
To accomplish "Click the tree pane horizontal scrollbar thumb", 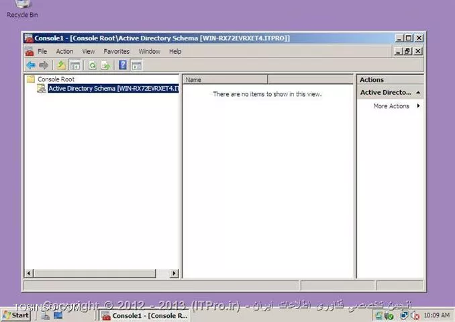I will coord(95,273).
